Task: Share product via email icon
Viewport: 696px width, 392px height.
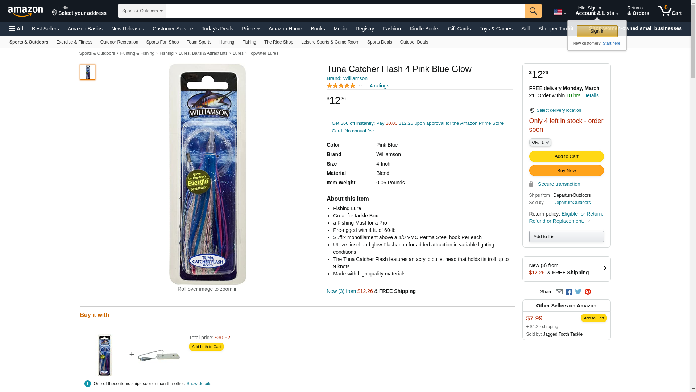Action: point(559,292)
